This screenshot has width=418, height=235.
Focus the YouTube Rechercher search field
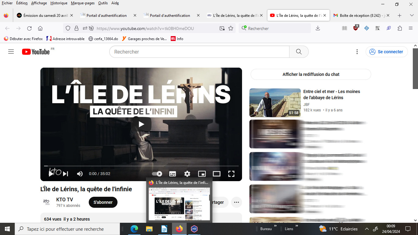pos(199,52)
